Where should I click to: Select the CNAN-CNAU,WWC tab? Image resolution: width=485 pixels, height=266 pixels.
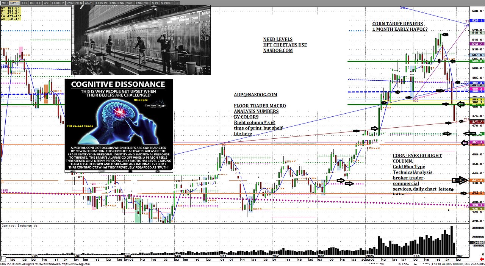(x=122, y=3)
